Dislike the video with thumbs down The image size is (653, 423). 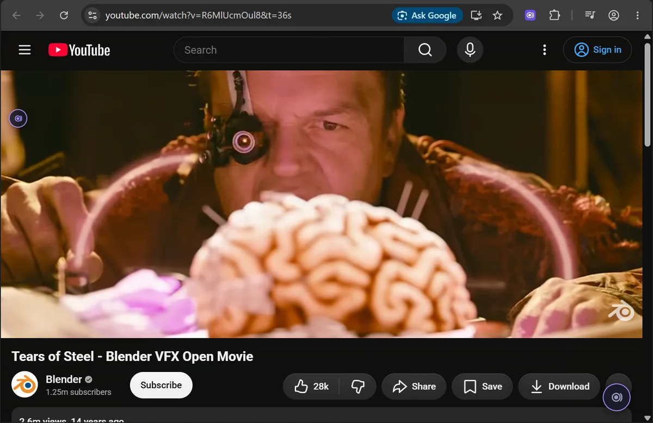point(358,387)
